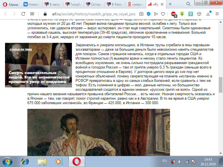
Task: Click the page scrollbar up arrow
Action: point(220,22)
